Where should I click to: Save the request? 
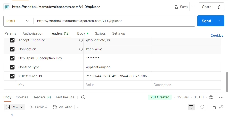(181, 7)
